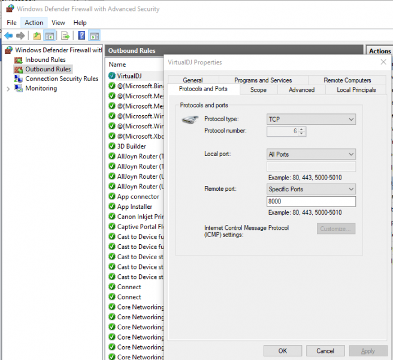Select the App Installer rule

(x=135, y=206)
